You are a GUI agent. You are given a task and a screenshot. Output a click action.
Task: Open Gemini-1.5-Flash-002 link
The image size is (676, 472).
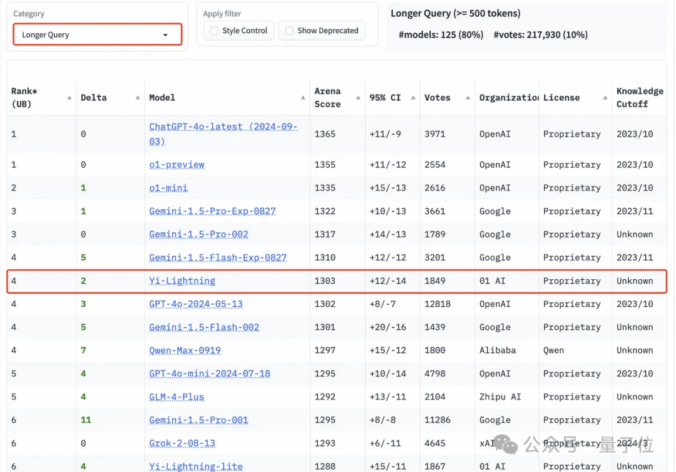coord(204,327)
